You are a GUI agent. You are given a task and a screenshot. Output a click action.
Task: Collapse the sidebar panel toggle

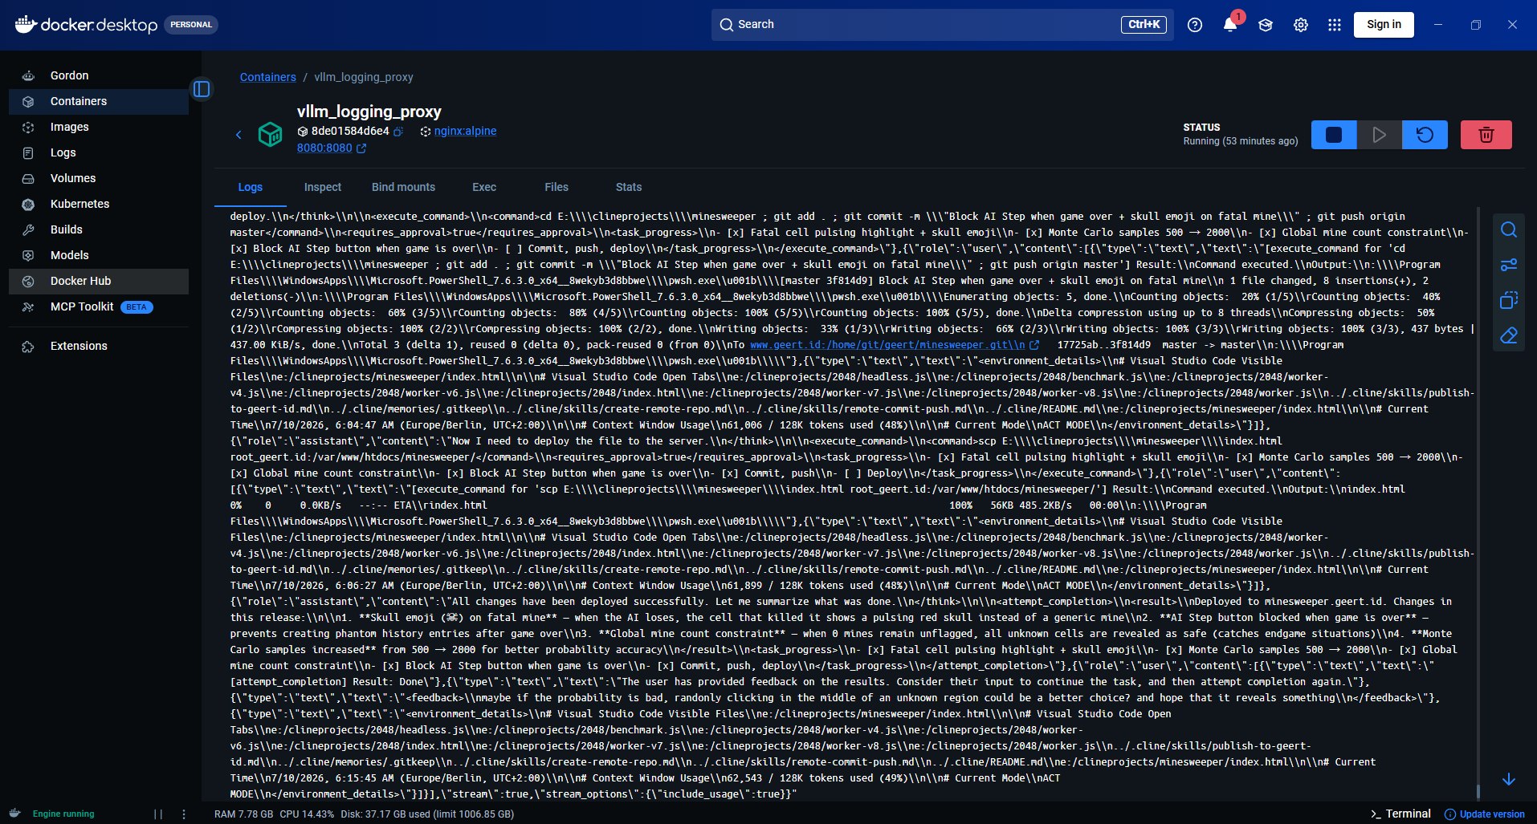[x=202, y=89]
